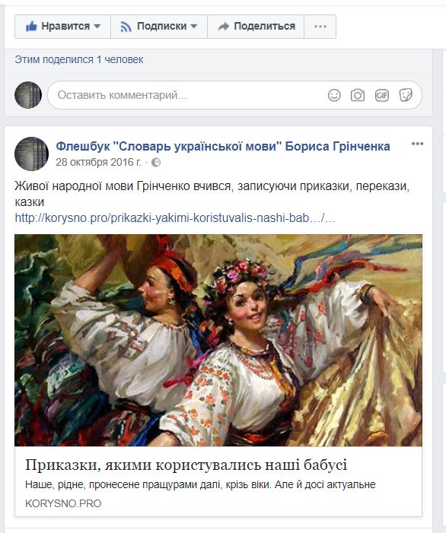Click article title Приказки, якими користувались наші бабусі
The height and width of the screenshot is (533, 446).
pyautogui.click(x=186, y=465)
